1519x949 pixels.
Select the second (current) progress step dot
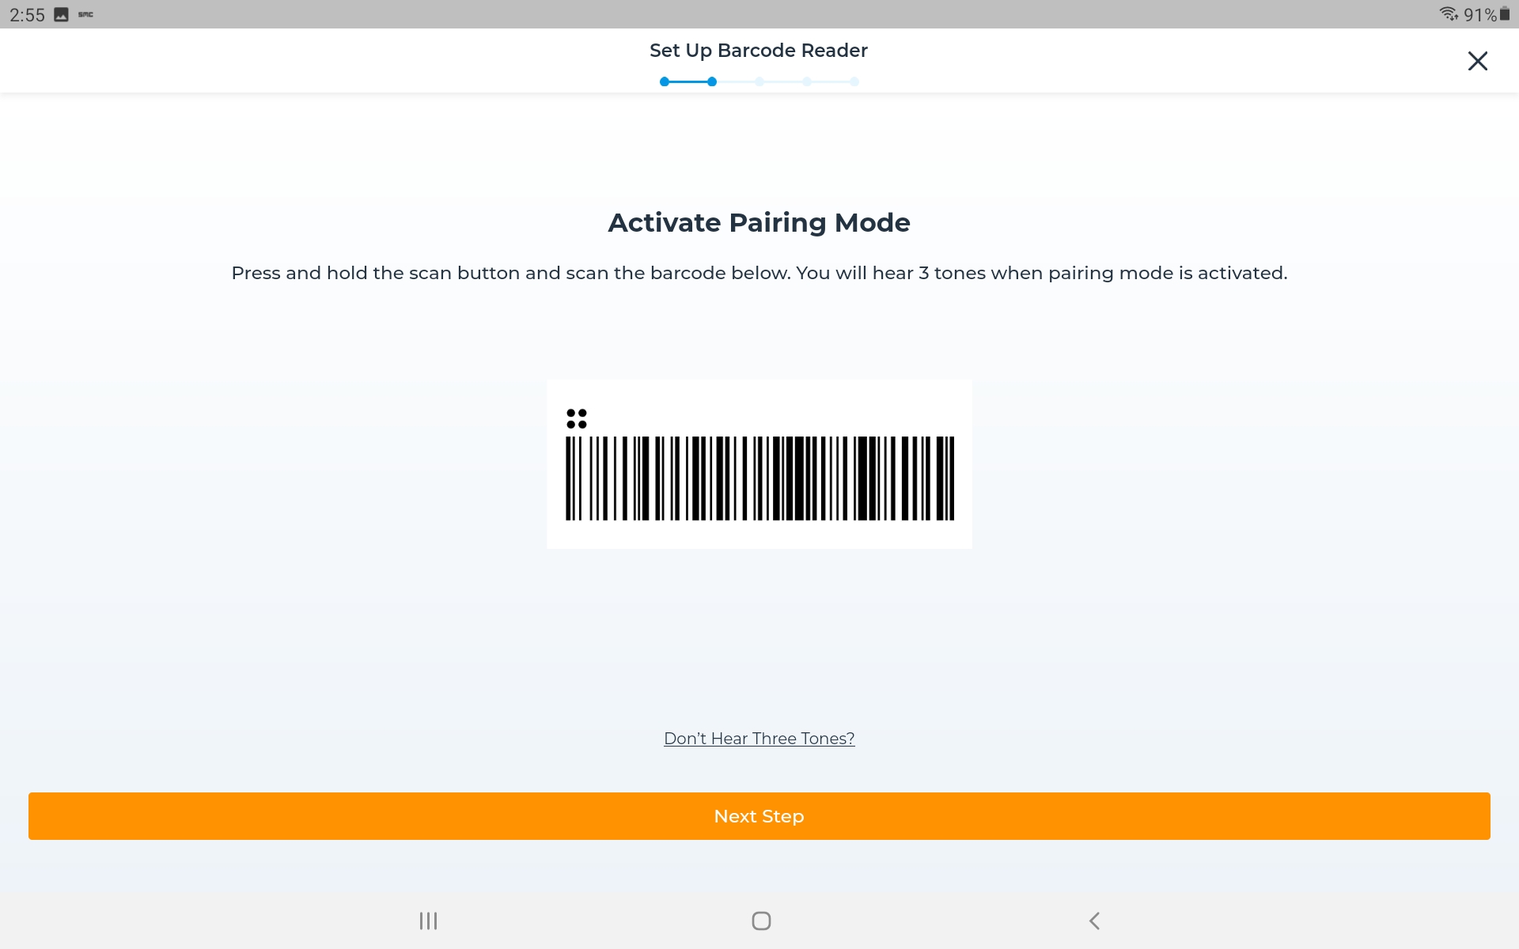[x=712, y=81]
